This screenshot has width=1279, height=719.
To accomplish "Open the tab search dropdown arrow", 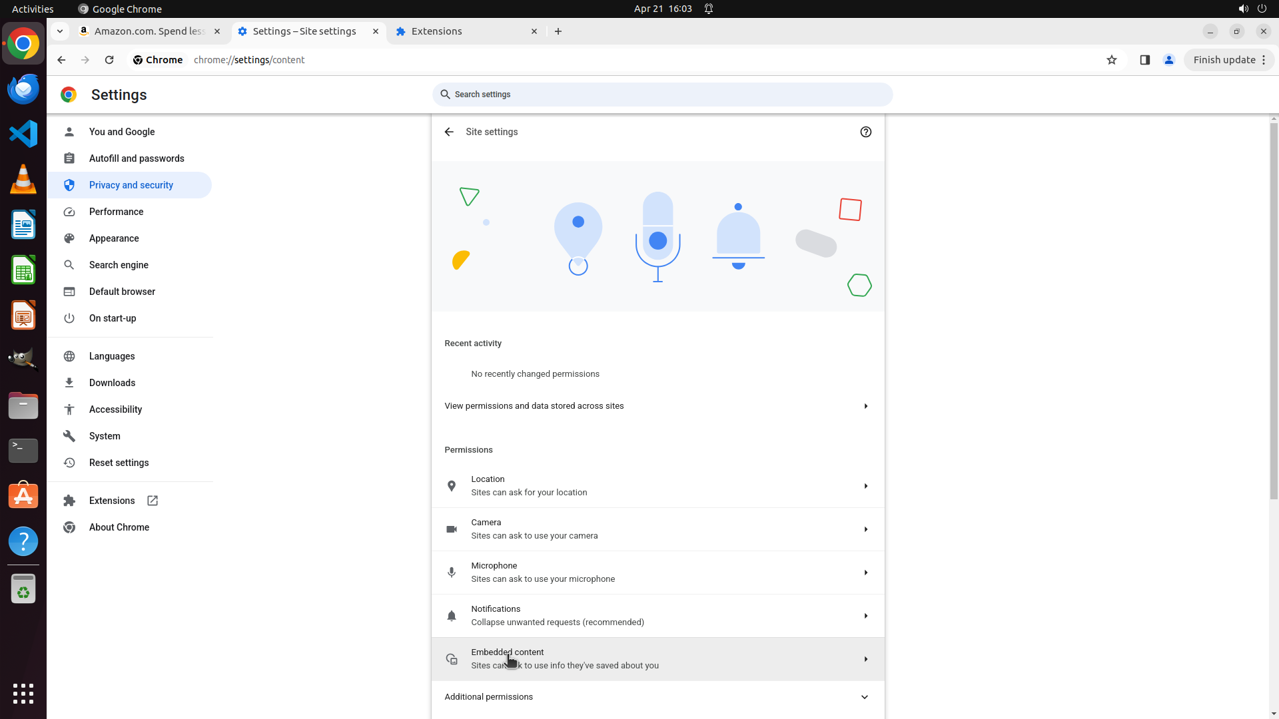I will pyautogui.click(x=60, y=31).
